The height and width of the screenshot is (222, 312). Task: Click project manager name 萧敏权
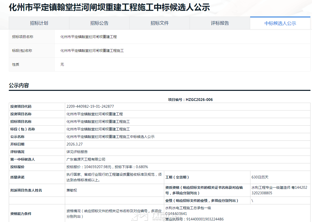pos(72,190)
